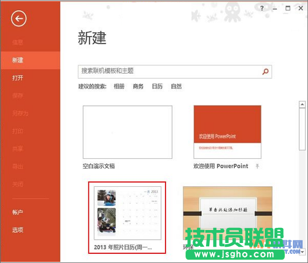308x263 pixels.
Task: Click the 空白演示文稿 label
Action: click(x=99, y=166)
